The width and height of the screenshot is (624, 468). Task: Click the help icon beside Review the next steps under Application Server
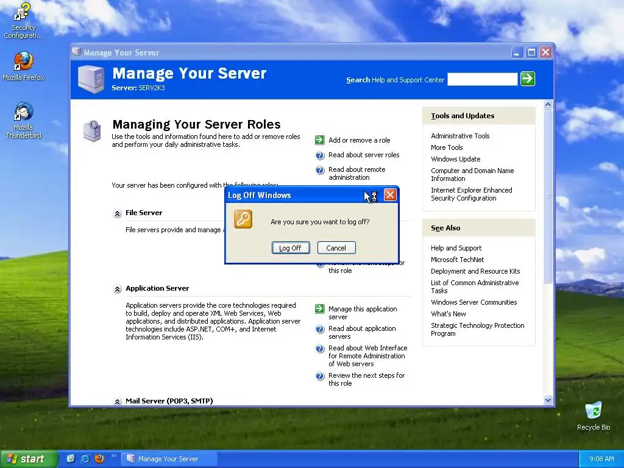tap(320, 376)
